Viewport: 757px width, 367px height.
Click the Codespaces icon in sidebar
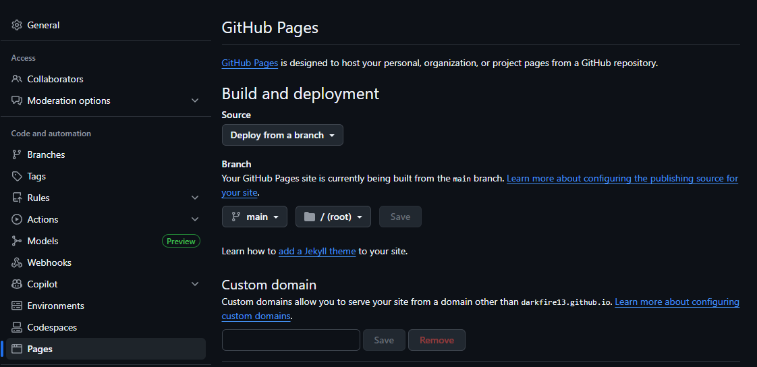[x=17, y=327]
